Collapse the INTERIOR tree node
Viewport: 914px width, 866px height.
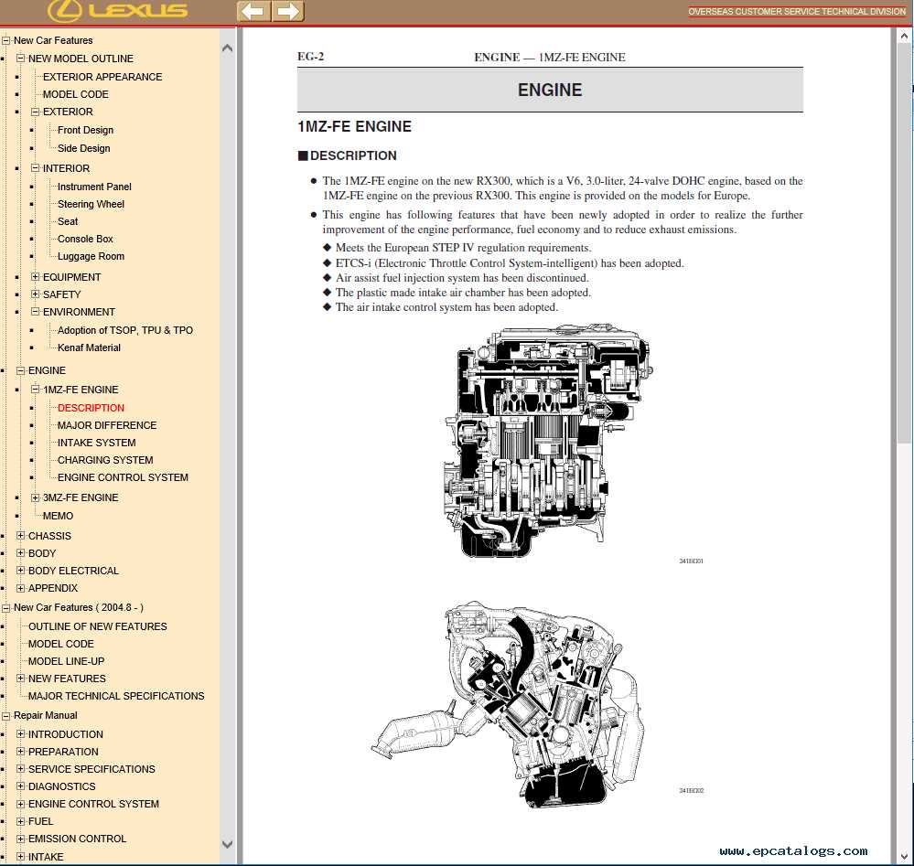coord(35,168)
